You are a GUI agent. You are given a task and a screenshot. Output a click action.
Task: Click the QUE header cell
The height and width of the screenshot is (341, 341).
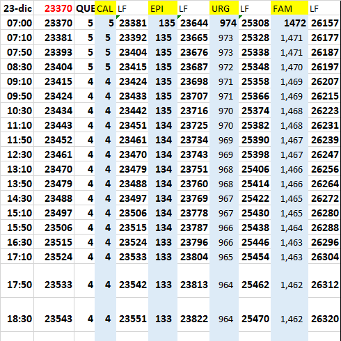tap(85, 8)
